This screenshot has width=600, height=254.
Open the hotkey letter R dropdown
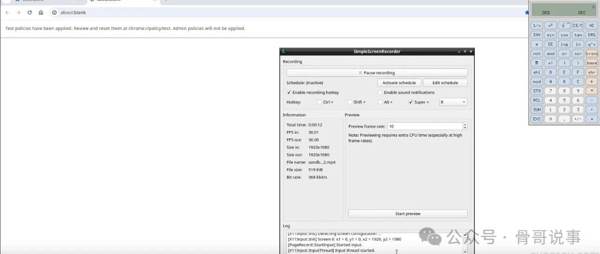(453, 102)
